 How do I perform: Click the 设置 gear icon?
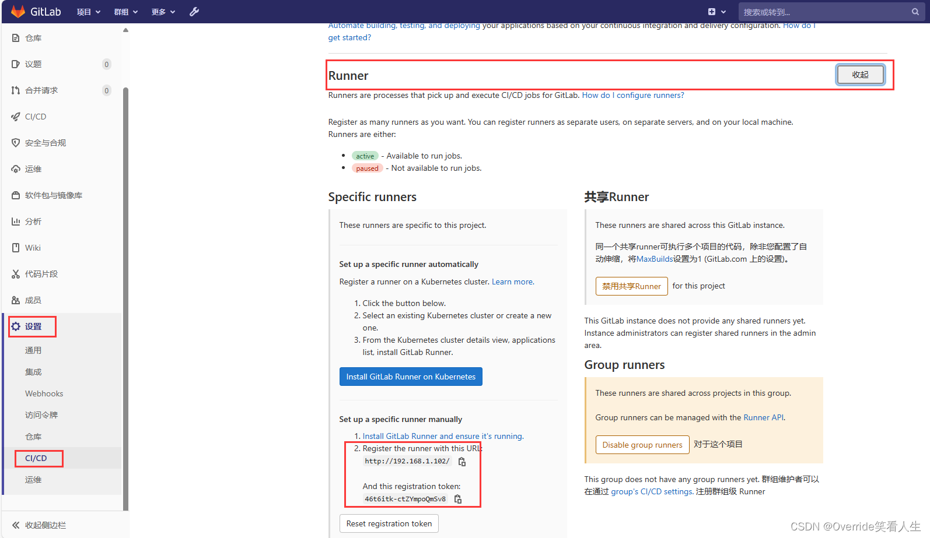[16, 326]
